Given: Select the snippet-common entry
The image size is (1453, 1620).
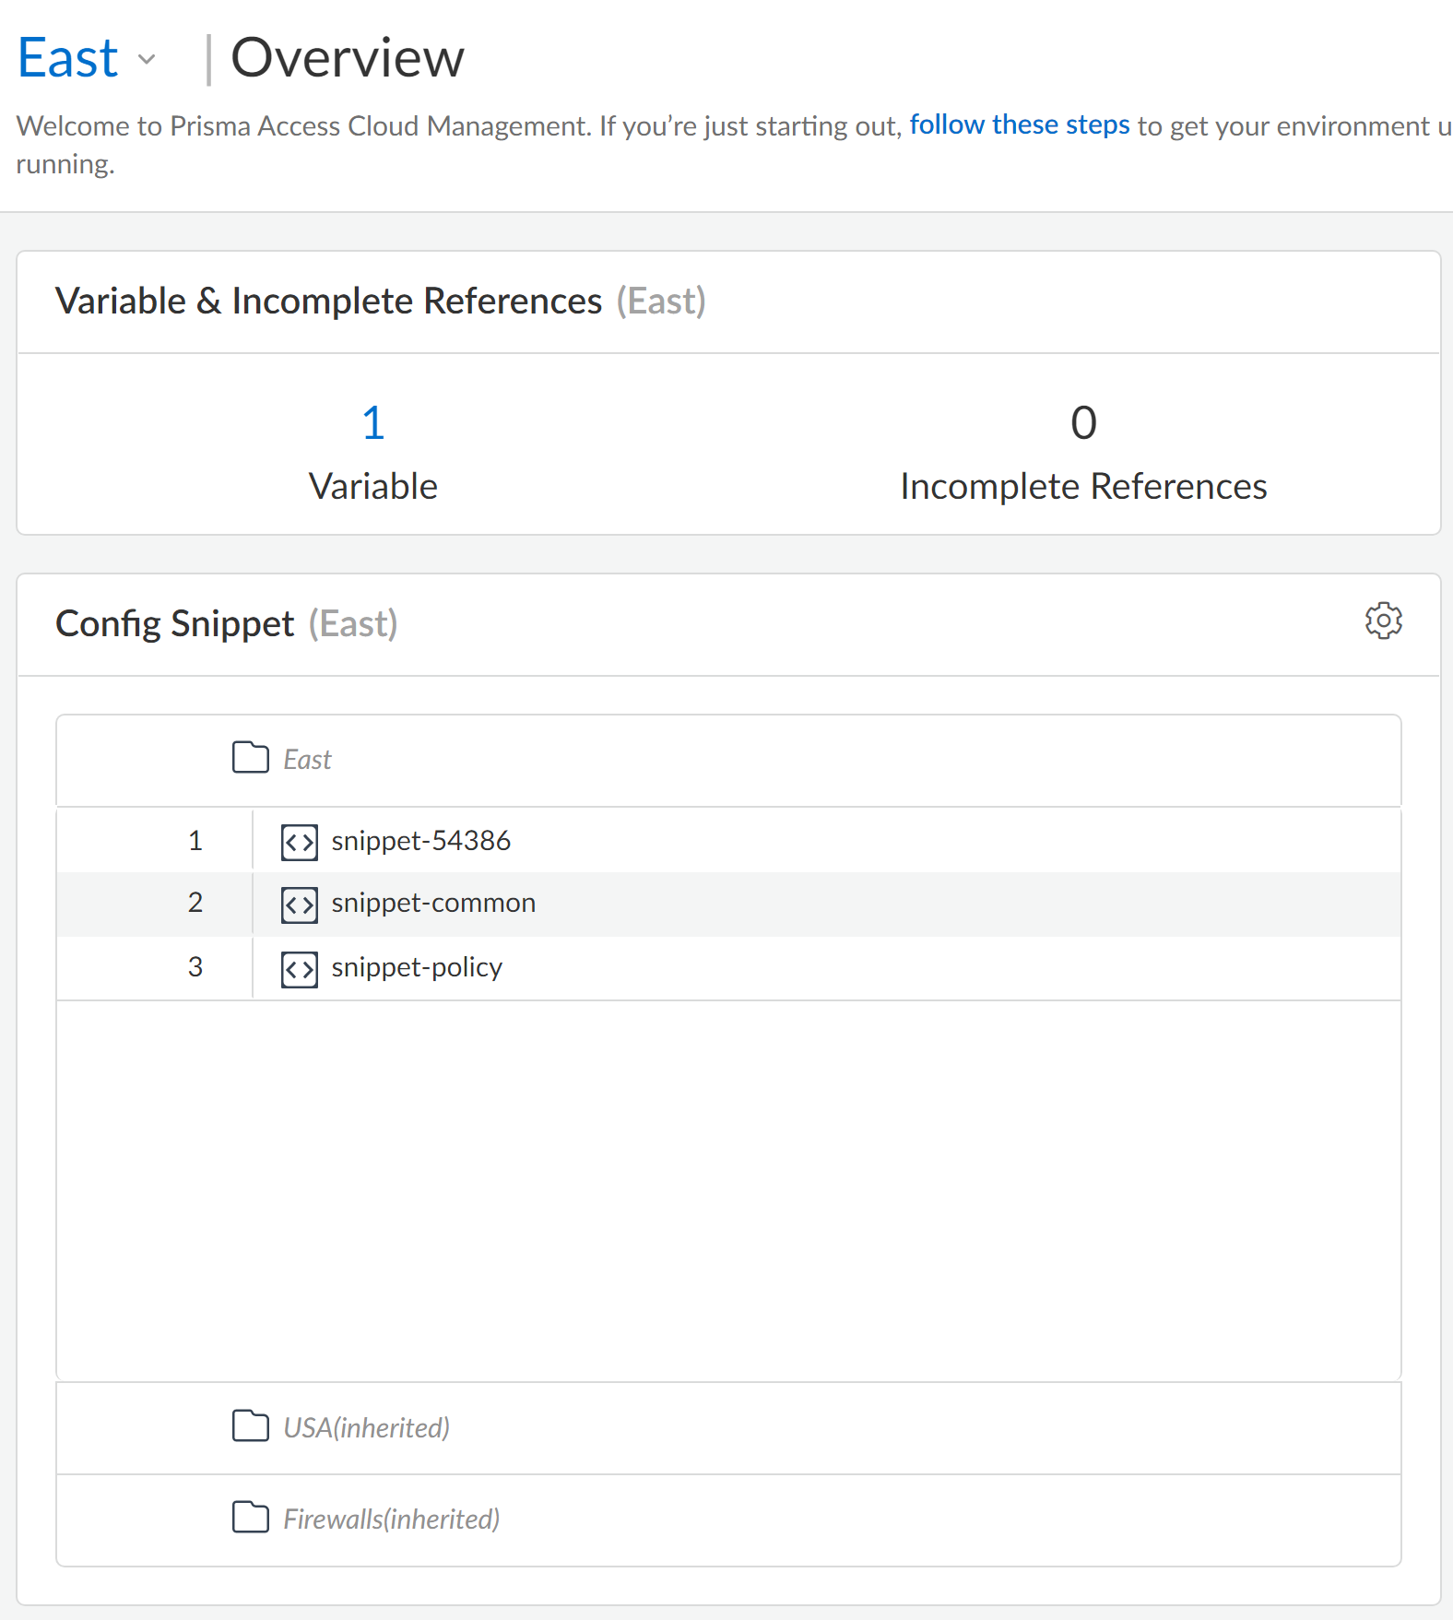Looking at the screenshot, I should (x=433, y=903).
